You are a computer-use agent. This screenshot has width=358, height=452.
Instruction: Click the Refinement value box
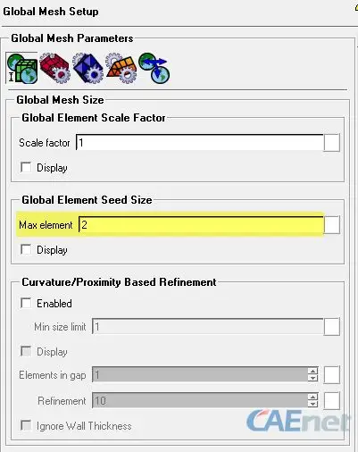click(200, 400)
